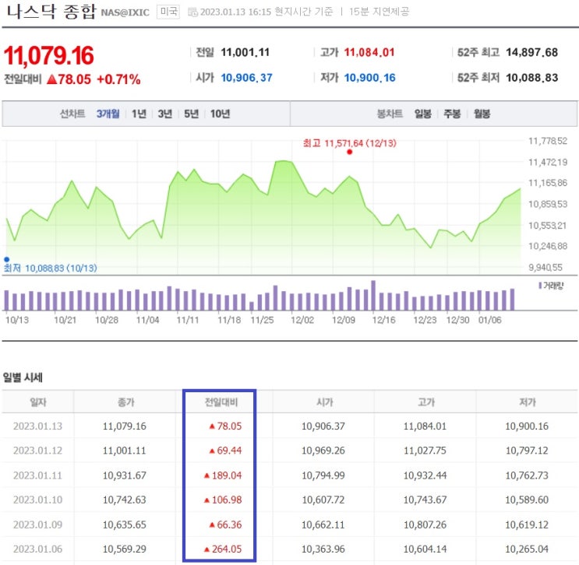Click the change value 66.36

(229, 525)
